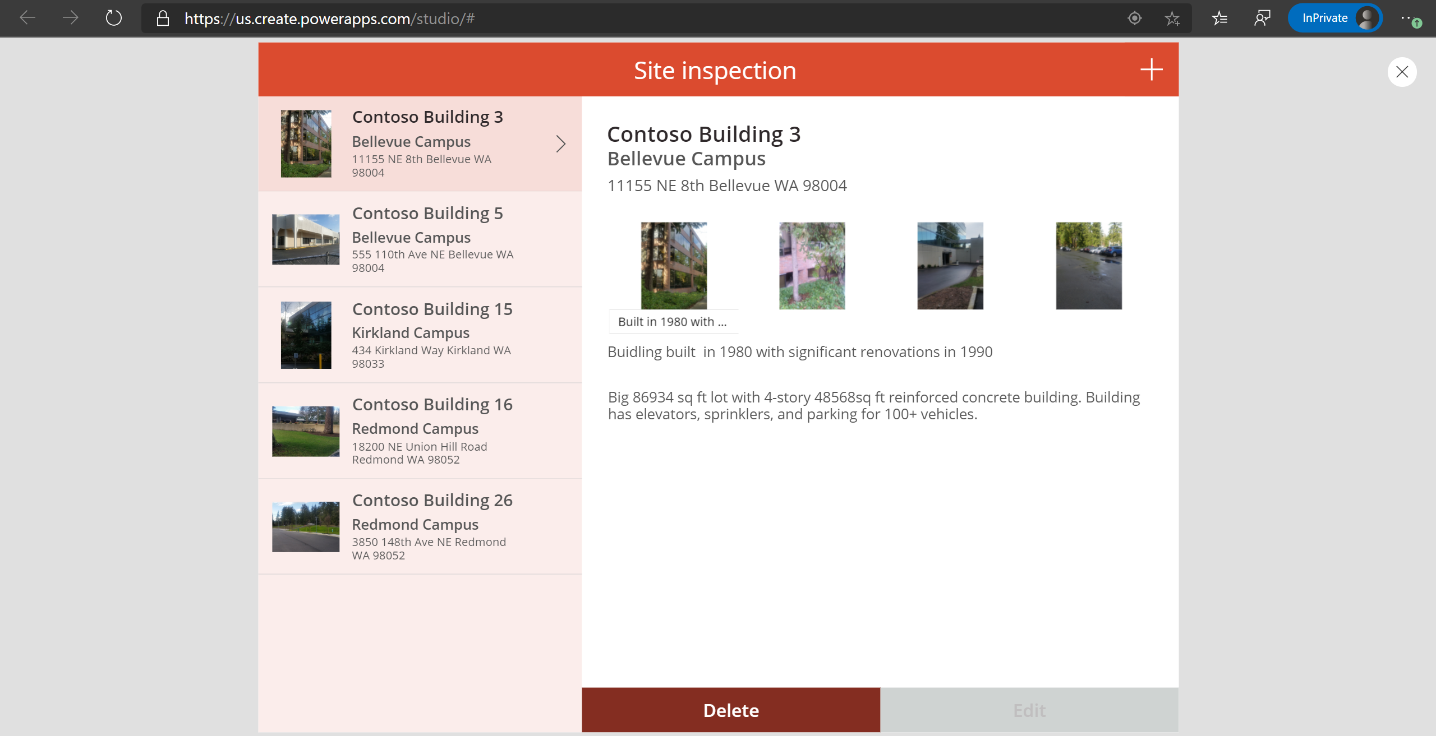
Task: Open the favorites list icon
Action: pos(1219,18)
